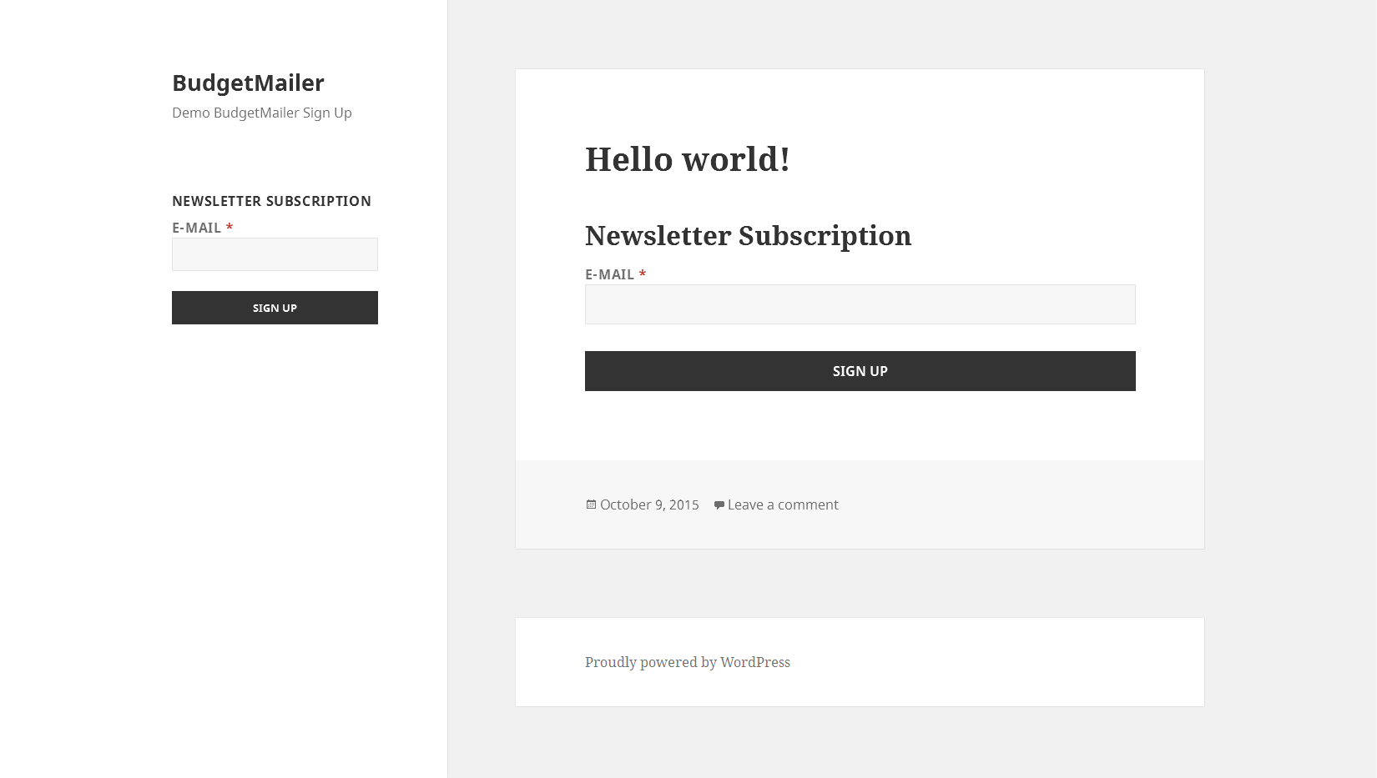
Task: Click the red asterisk beside main E-MAIL label
Action: tap(643, 274)
